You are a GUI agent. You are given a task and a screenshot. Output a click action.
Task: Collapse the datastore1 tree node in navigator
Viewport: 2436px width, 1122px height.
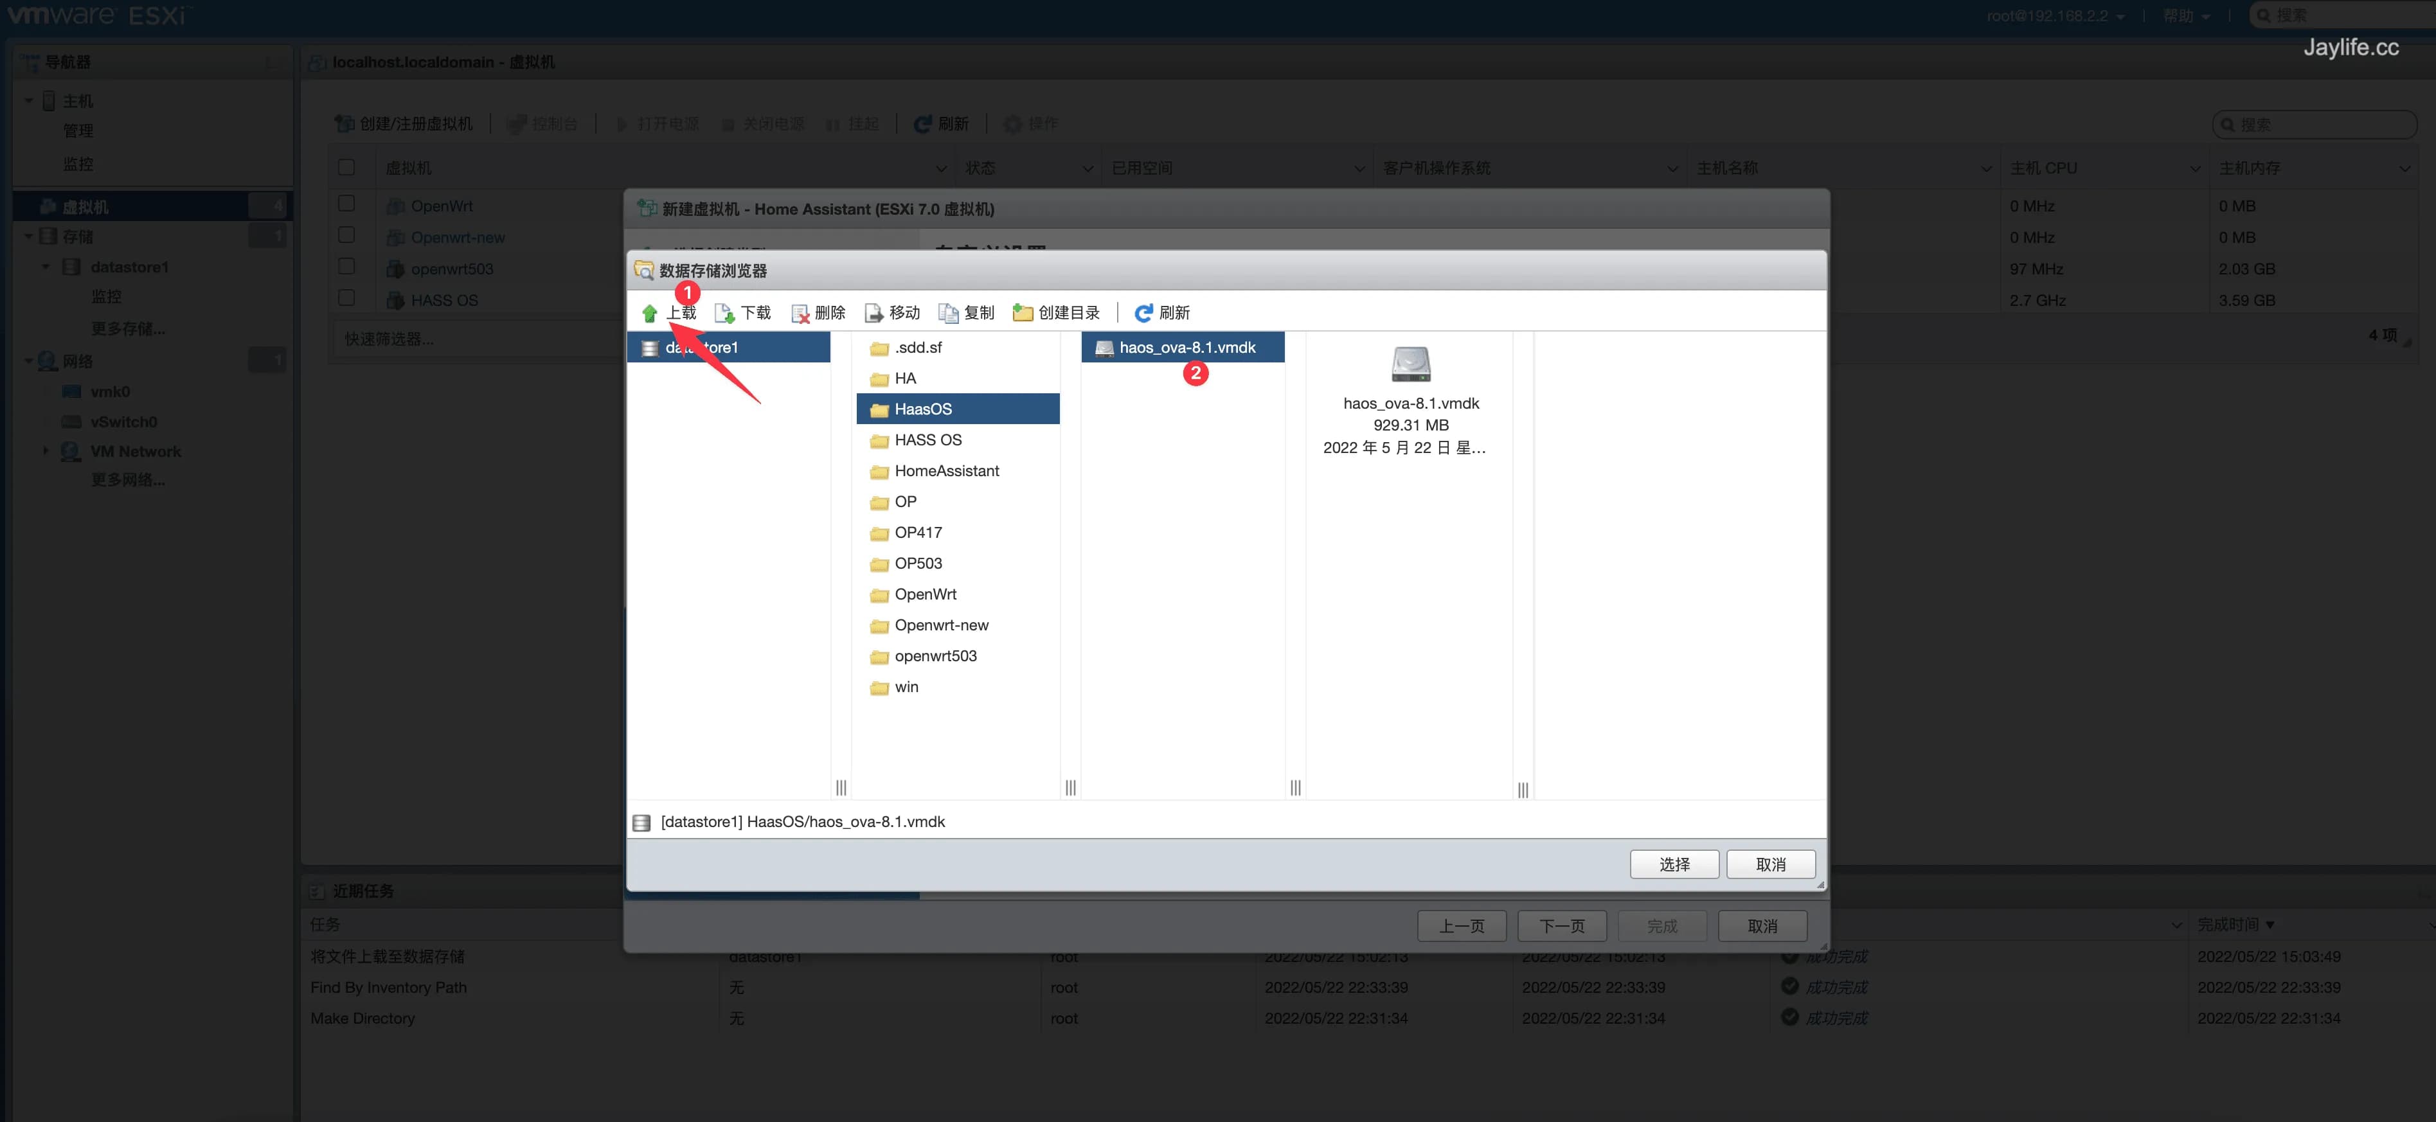click(46, 267)
